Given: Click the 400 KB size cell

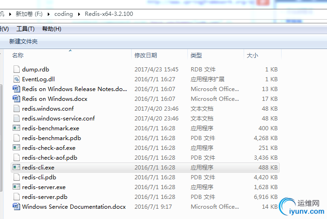Looking at the screenshot, I should pos(268,128).
